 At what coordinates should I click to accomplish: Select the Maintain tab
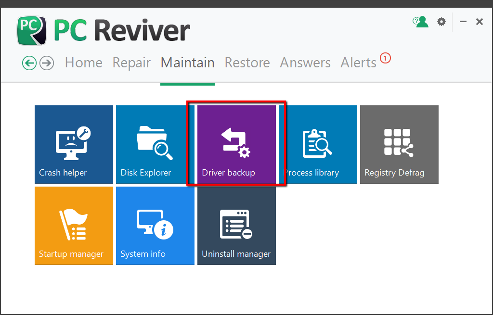pyautogui.click(x=187, y=63)
